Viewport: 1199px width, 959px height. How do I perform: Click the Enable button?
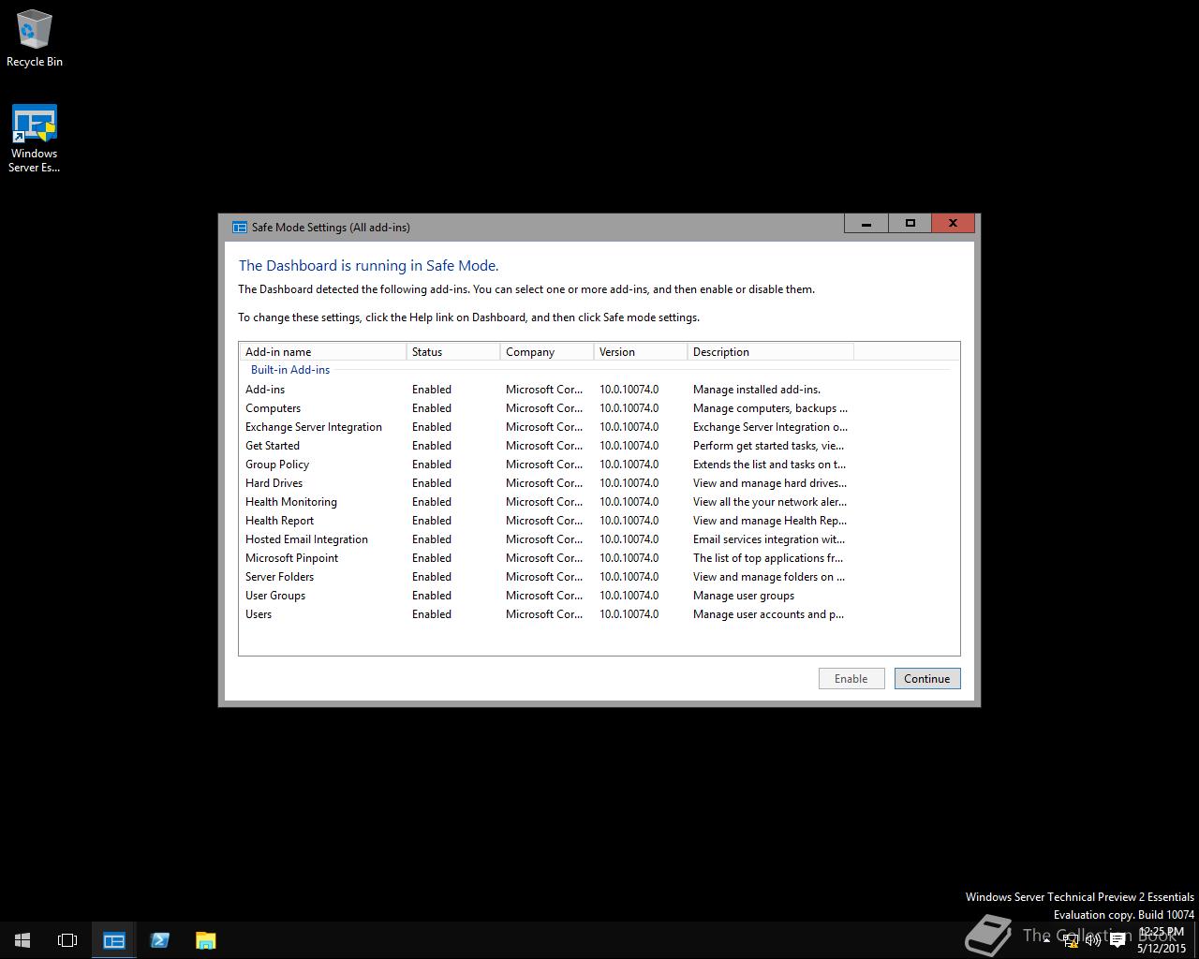851,679
